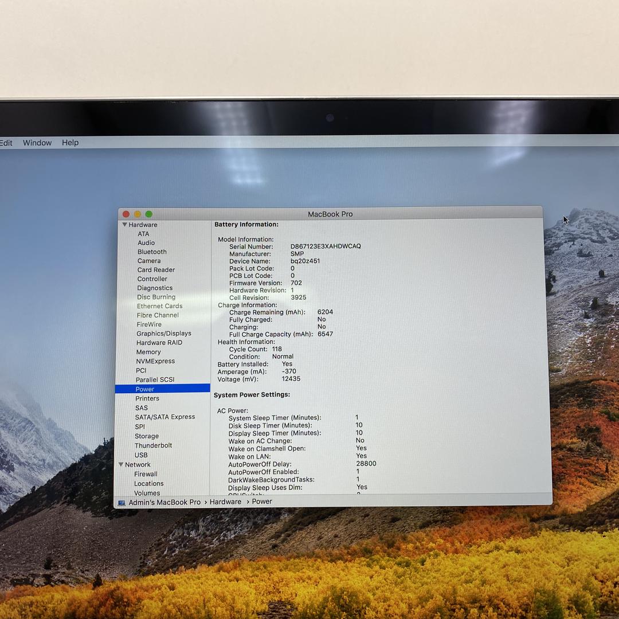Click charge remaining value 6204
The width and height of the screenshot is (619, 619).
coord(326,312)
